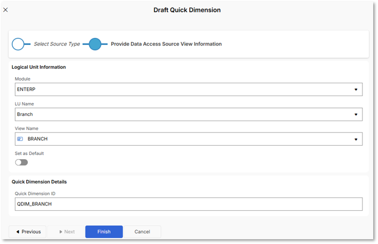This screenshot has height=244, width=378.
Task: Click the Draft Quick Dimension title
Action: (187, 10)
